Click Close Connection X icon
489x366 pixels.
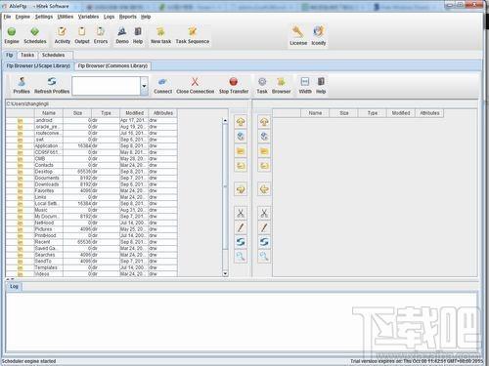pos(195,82)
